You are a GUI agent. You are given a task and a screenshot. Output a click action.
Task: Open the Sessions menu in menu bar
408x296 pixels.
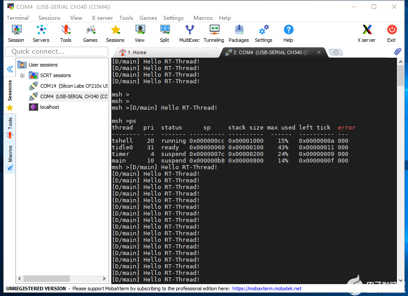click(x=49, y=18)
